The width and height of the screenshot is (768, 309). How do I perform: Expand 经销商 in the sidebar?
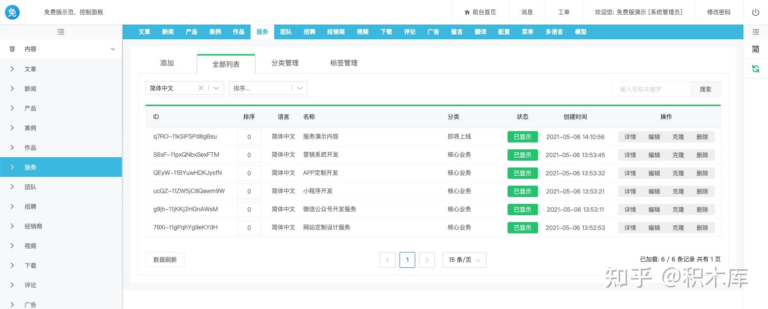click(61, 226)
